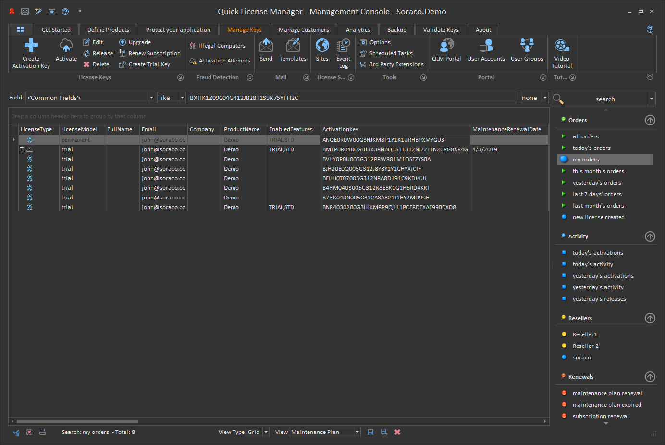Click the red delete view icon

tap(397, 432)
